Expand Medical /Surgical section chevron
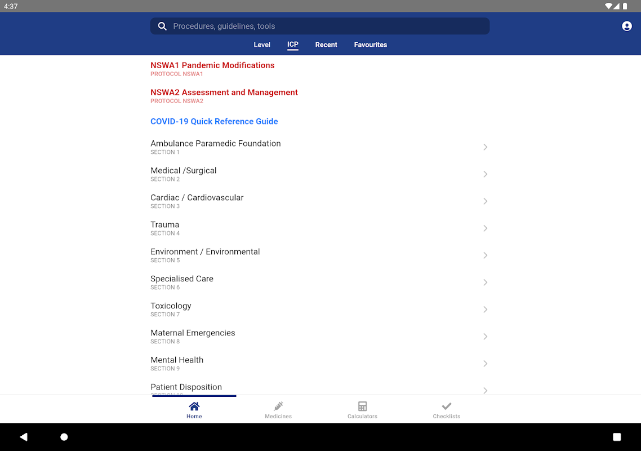 (485, 174)
